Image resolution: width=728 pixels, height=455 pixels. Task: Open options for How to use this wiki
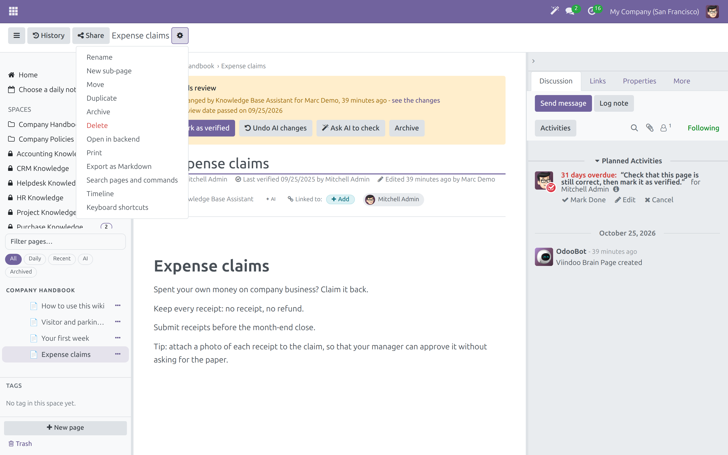tap(118, 306)
